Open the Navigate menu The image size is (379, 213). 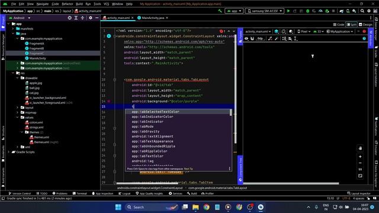pos(43,4)
